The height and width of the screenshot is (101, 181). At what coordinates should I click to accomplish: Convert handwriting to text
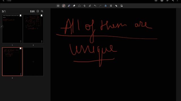tap(90, 6)
